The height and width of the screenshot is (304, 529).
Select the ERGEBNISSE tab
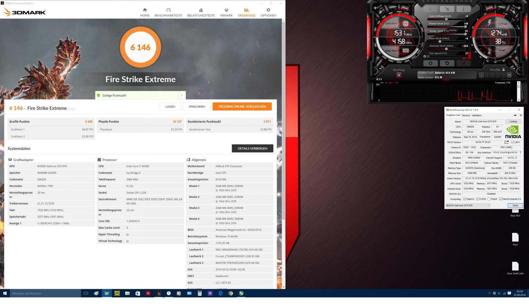click(x=246, y=13)
